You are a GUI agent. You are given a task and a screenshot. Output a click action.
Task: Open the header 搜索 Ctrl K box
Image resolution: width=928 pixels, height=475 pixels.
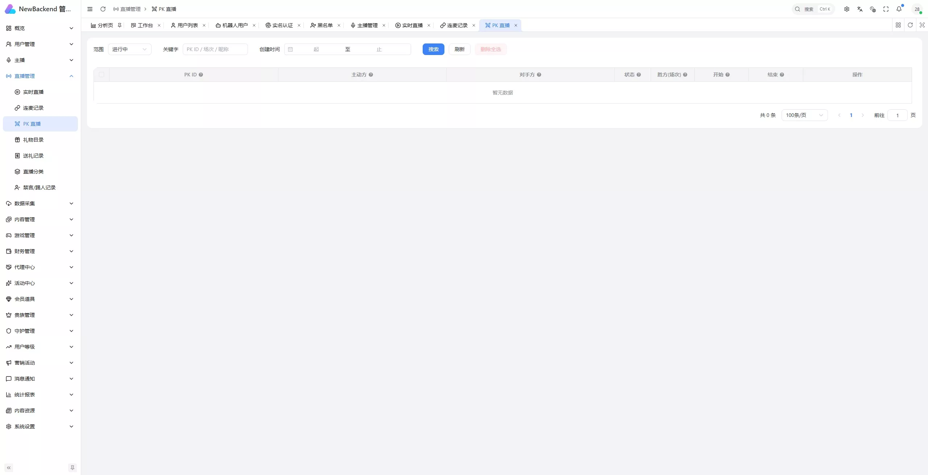coord(813,9)
